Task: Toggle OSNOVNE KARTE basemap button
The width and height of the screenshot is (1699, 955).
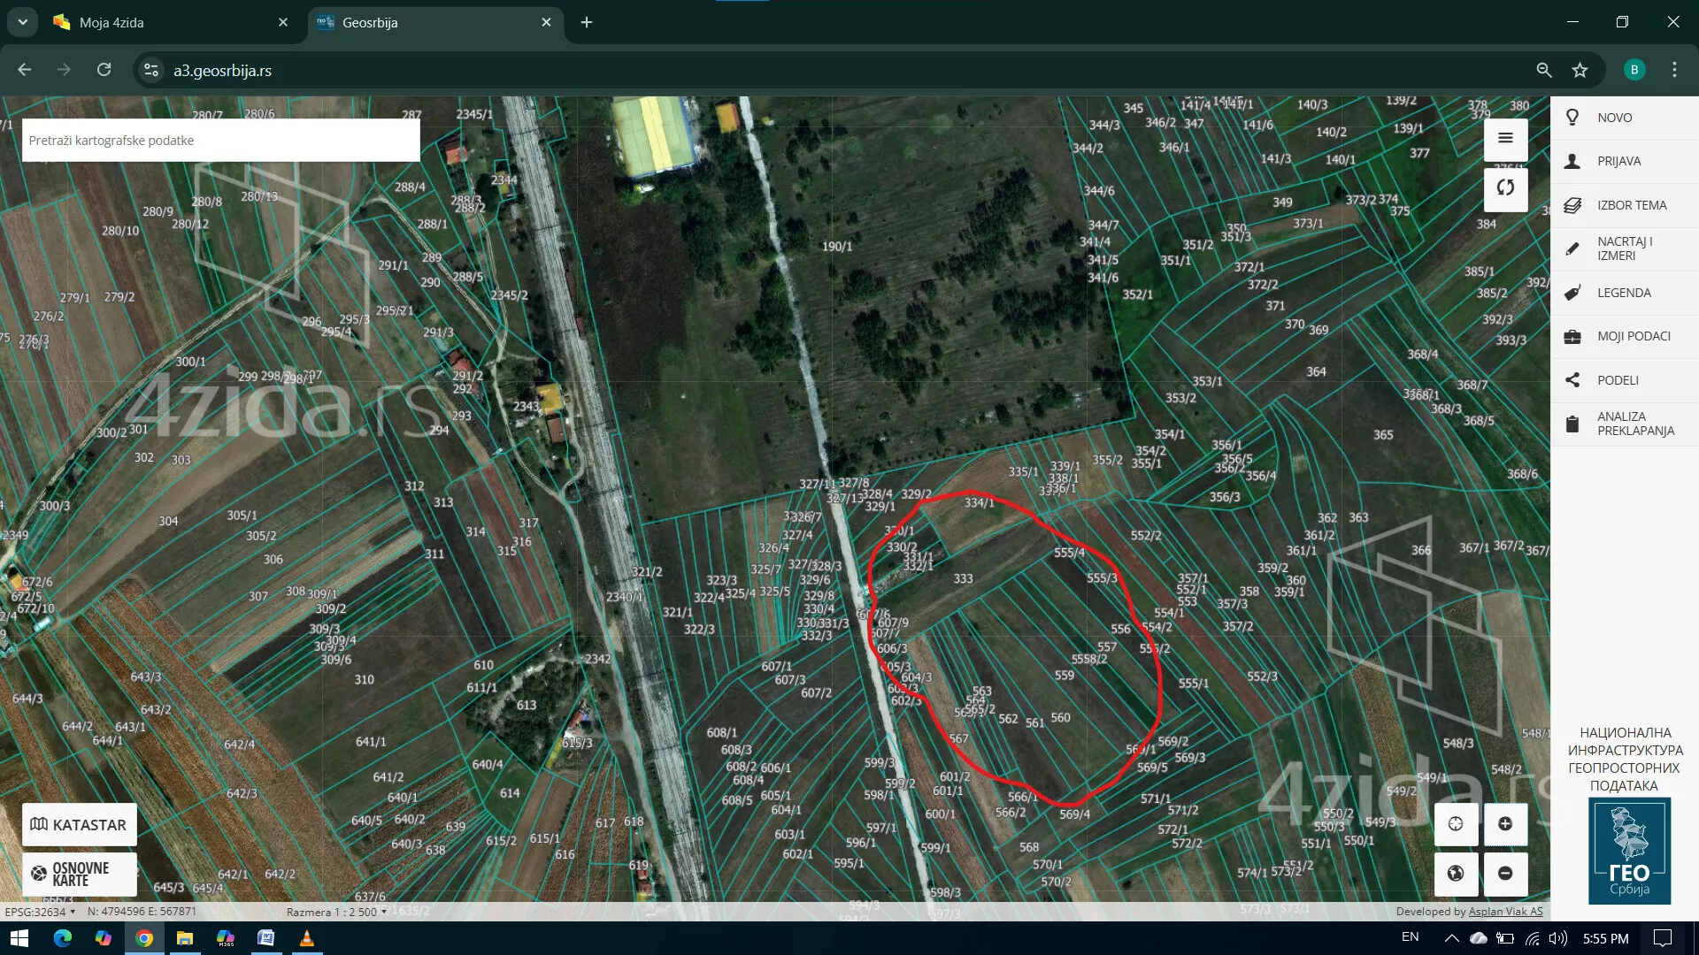Action: [79, 874]
